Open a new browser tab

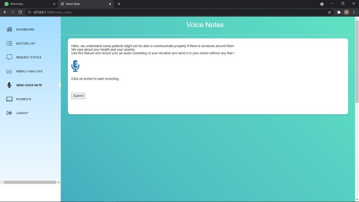(119, 4)
